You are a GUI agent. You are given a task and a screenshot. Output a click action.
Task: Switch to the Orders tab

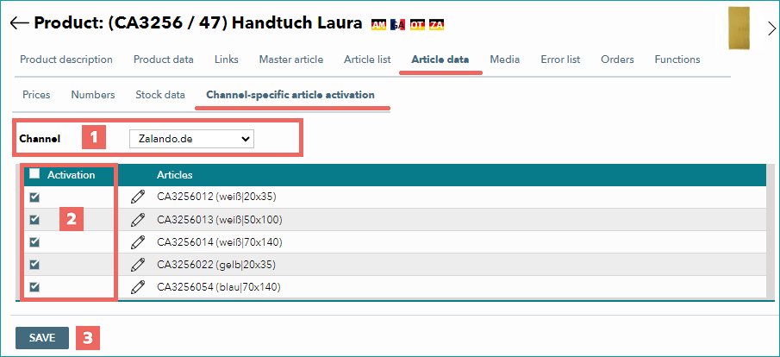point(617,60)
